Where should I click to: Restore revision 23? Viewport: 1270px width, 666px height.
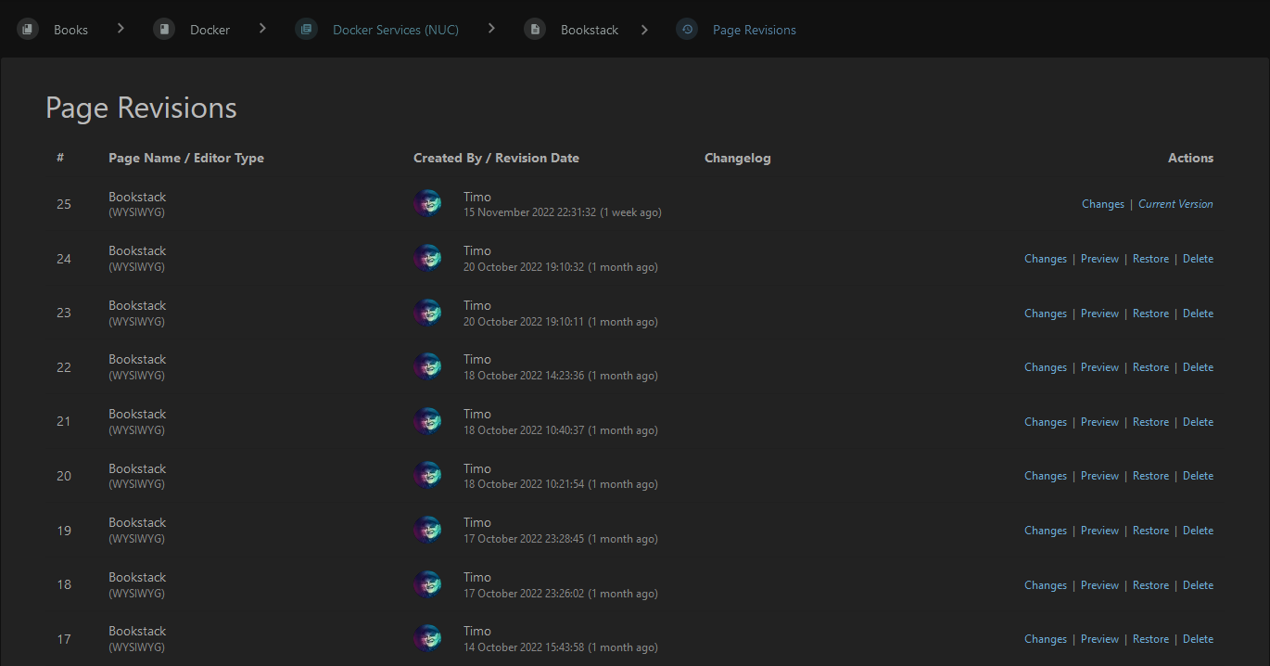(1149, 313)
